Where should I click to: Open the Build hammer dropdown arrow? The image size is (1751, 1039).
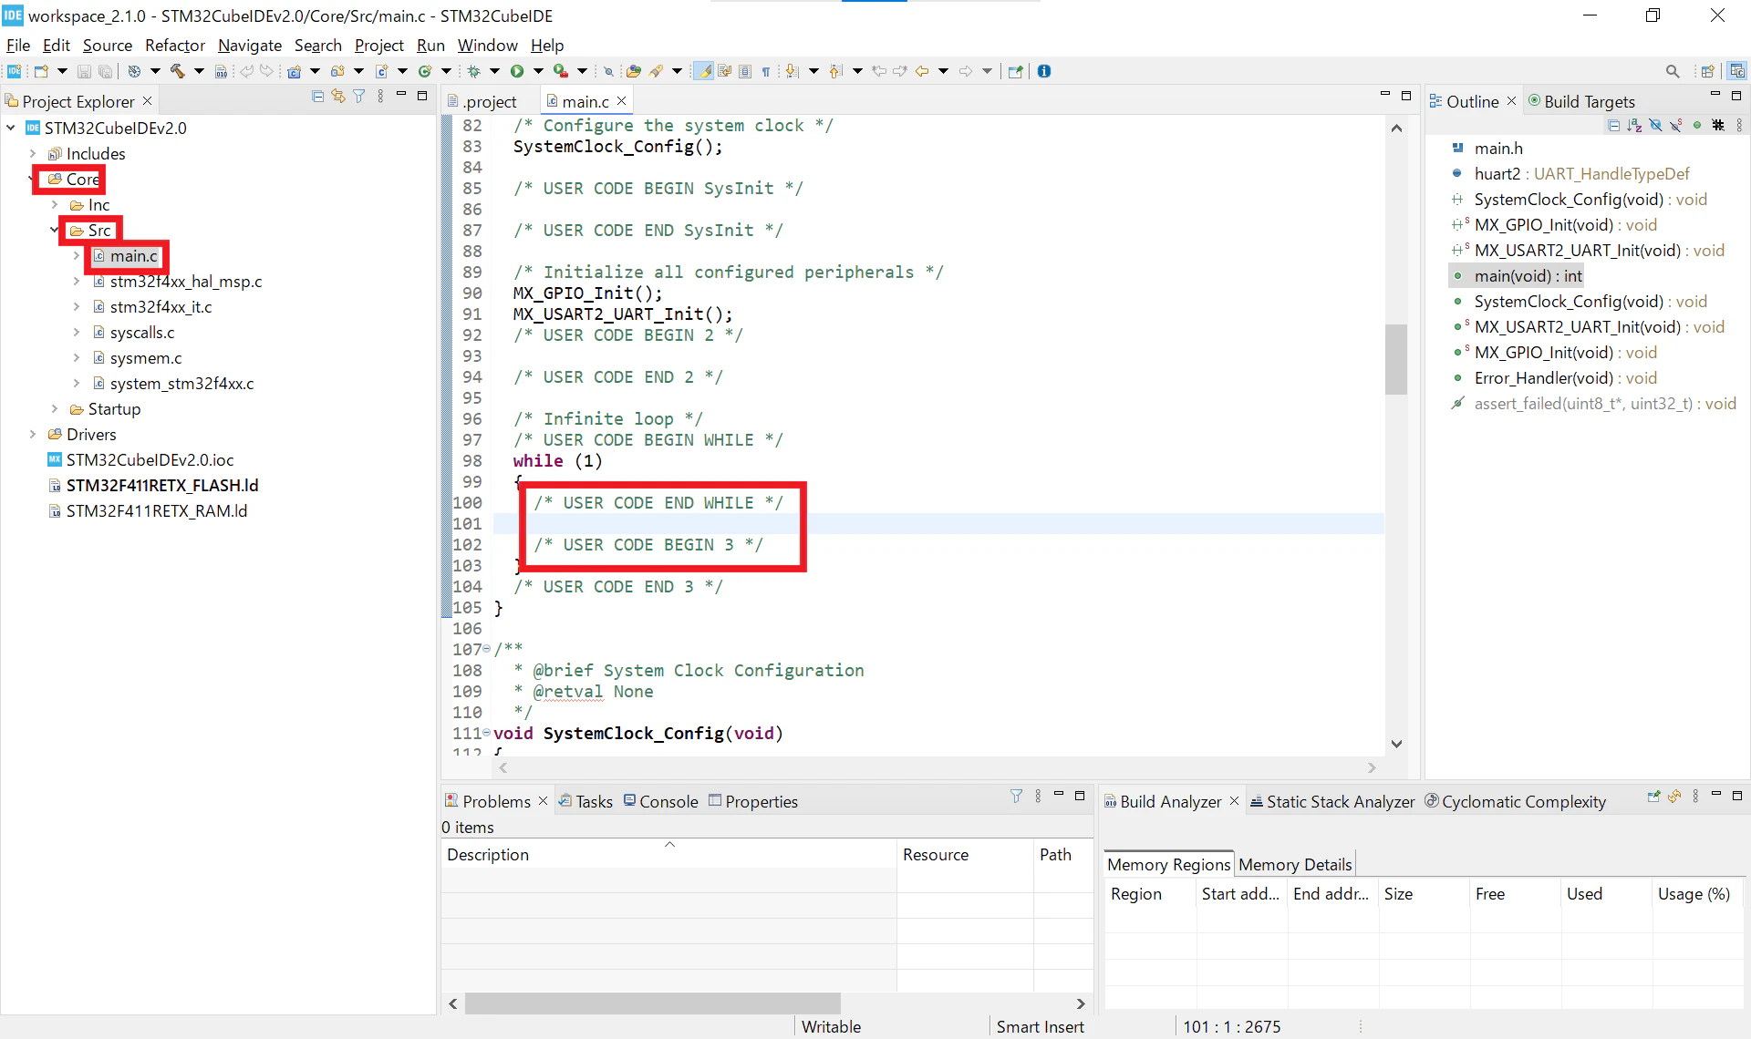[x=199, y=71]
